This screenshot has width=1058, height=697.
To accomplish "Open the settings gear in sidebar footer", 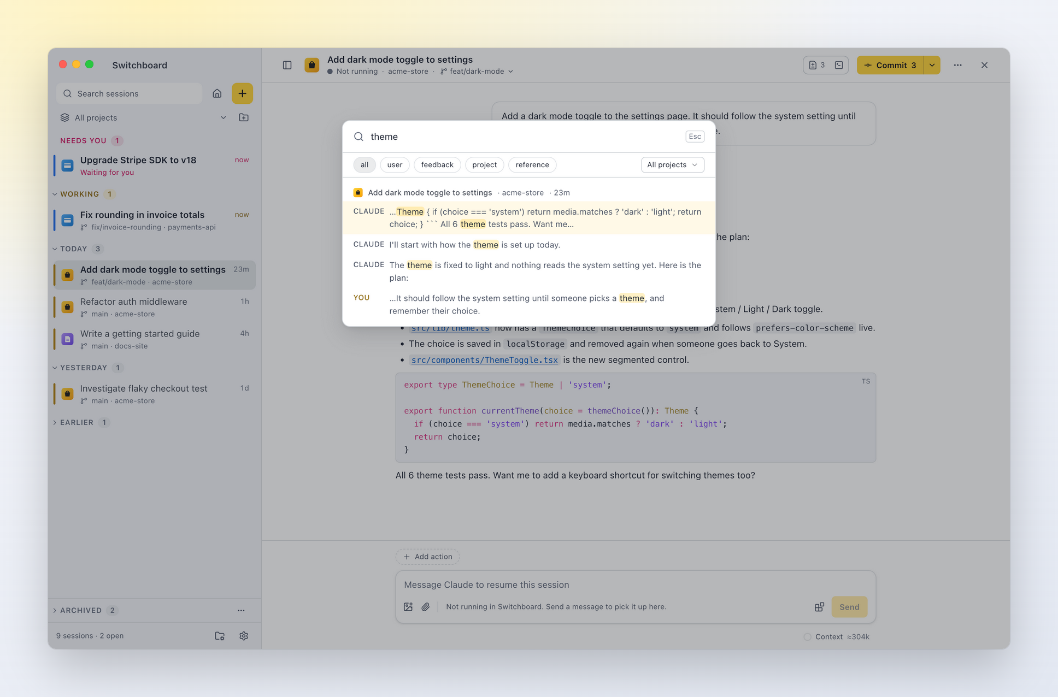I will pos(244,636).
